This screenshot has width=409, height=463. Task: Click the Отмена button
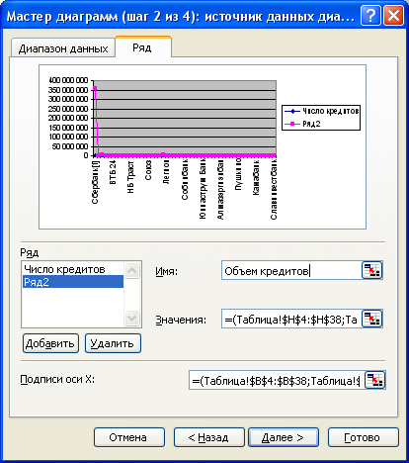[x=129, y=437]
